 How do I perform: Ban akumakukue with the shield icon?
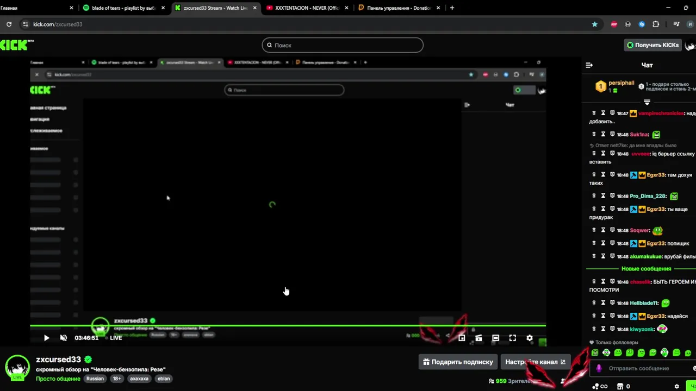[x=612, y=256]
